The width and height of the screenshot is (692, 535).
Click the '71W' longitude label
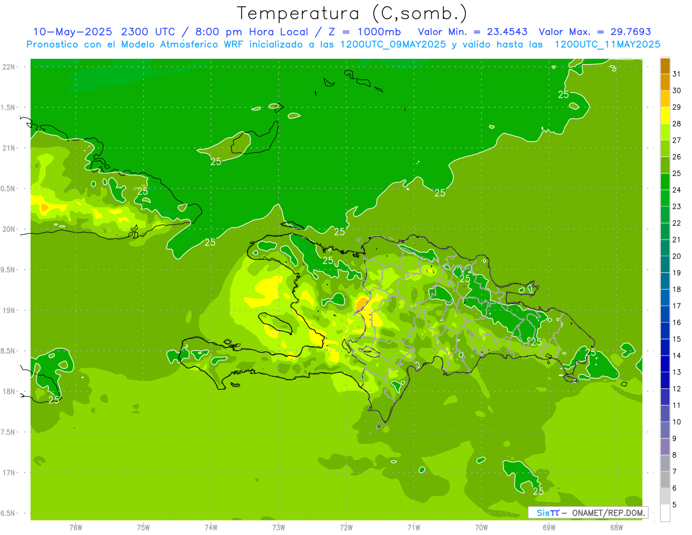click(413, 527)
